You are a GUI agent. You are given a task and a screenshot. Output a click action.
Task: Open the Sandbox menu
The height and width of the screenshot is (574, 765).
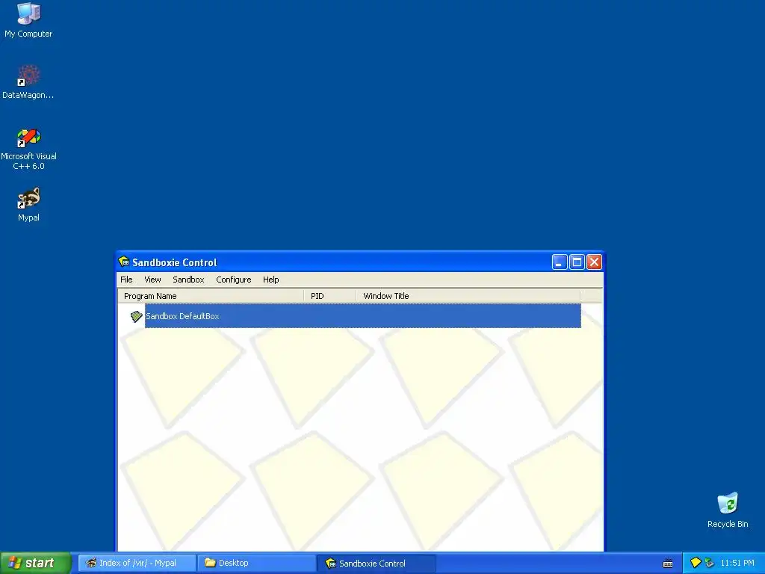click(188, 280)
